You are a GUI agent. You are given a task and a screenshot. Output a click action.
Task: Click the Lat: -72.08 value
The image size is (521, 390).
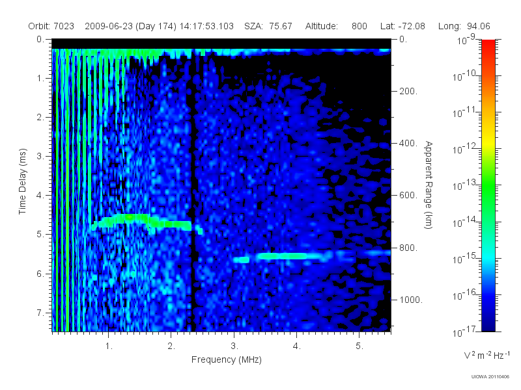tap(402, 26)
